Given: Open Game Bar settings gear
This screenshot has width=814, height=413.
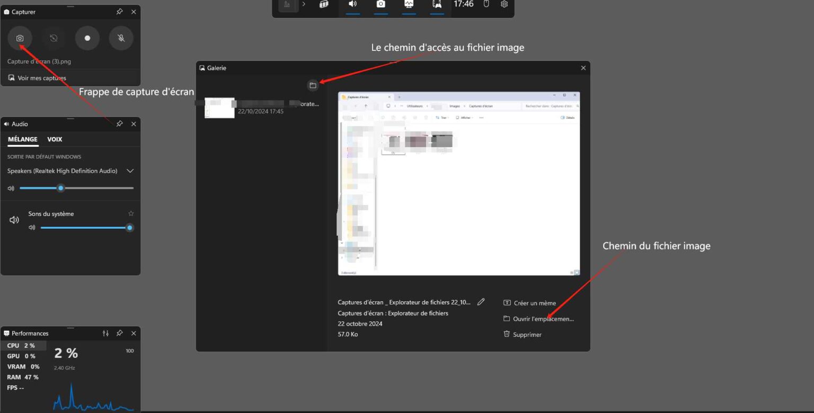Looking at the screenshot, I should click(504, 4).
